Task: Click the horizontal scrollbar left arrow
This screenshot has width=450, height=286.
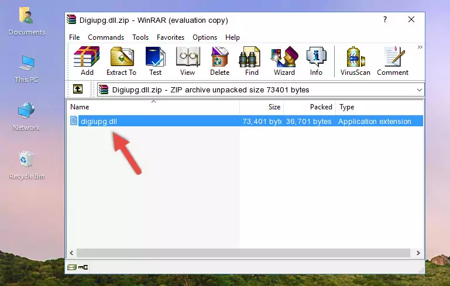Action: 72,253
